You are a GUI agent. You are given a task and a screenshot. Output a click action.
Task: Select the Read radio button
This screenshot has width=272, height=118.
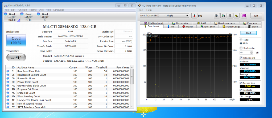tap(241, 40)
